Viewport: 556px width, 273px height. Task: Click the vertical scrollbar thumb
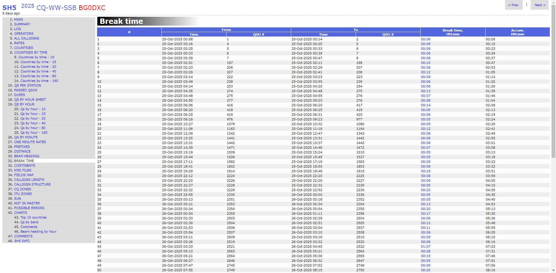(x=553, y=80)
